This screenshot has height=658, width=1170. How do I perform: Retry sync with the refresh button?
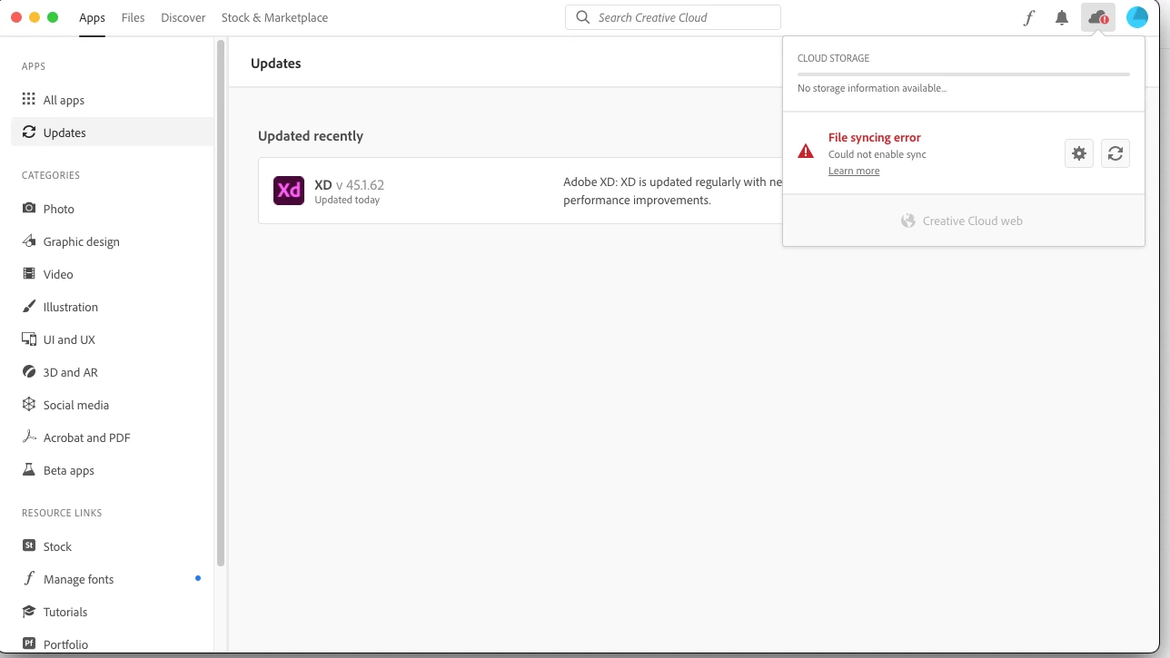coord(1115,153)
